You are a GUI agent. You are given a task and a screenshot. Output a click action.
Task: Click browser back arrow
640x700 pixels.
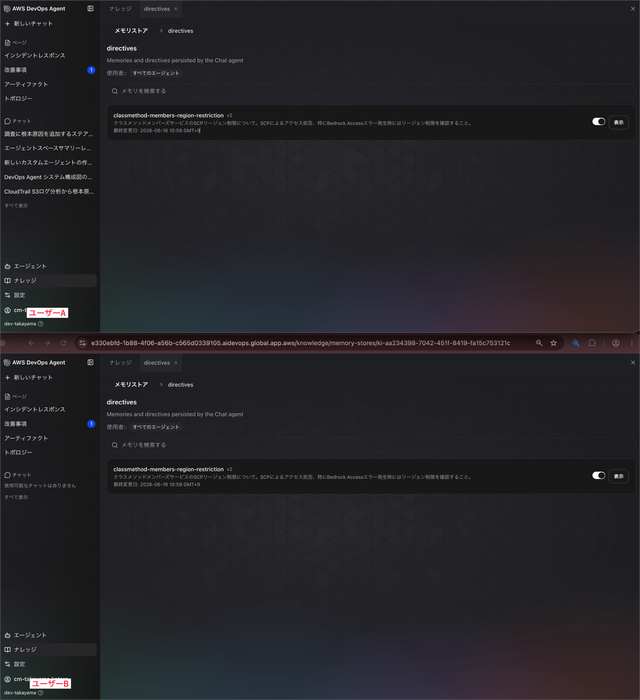(x=31, y=343)
